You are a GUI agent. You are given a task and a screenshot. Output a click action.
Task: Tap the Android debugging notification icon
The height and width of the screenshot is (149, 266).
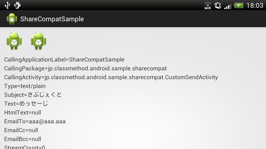click(17, 5)
